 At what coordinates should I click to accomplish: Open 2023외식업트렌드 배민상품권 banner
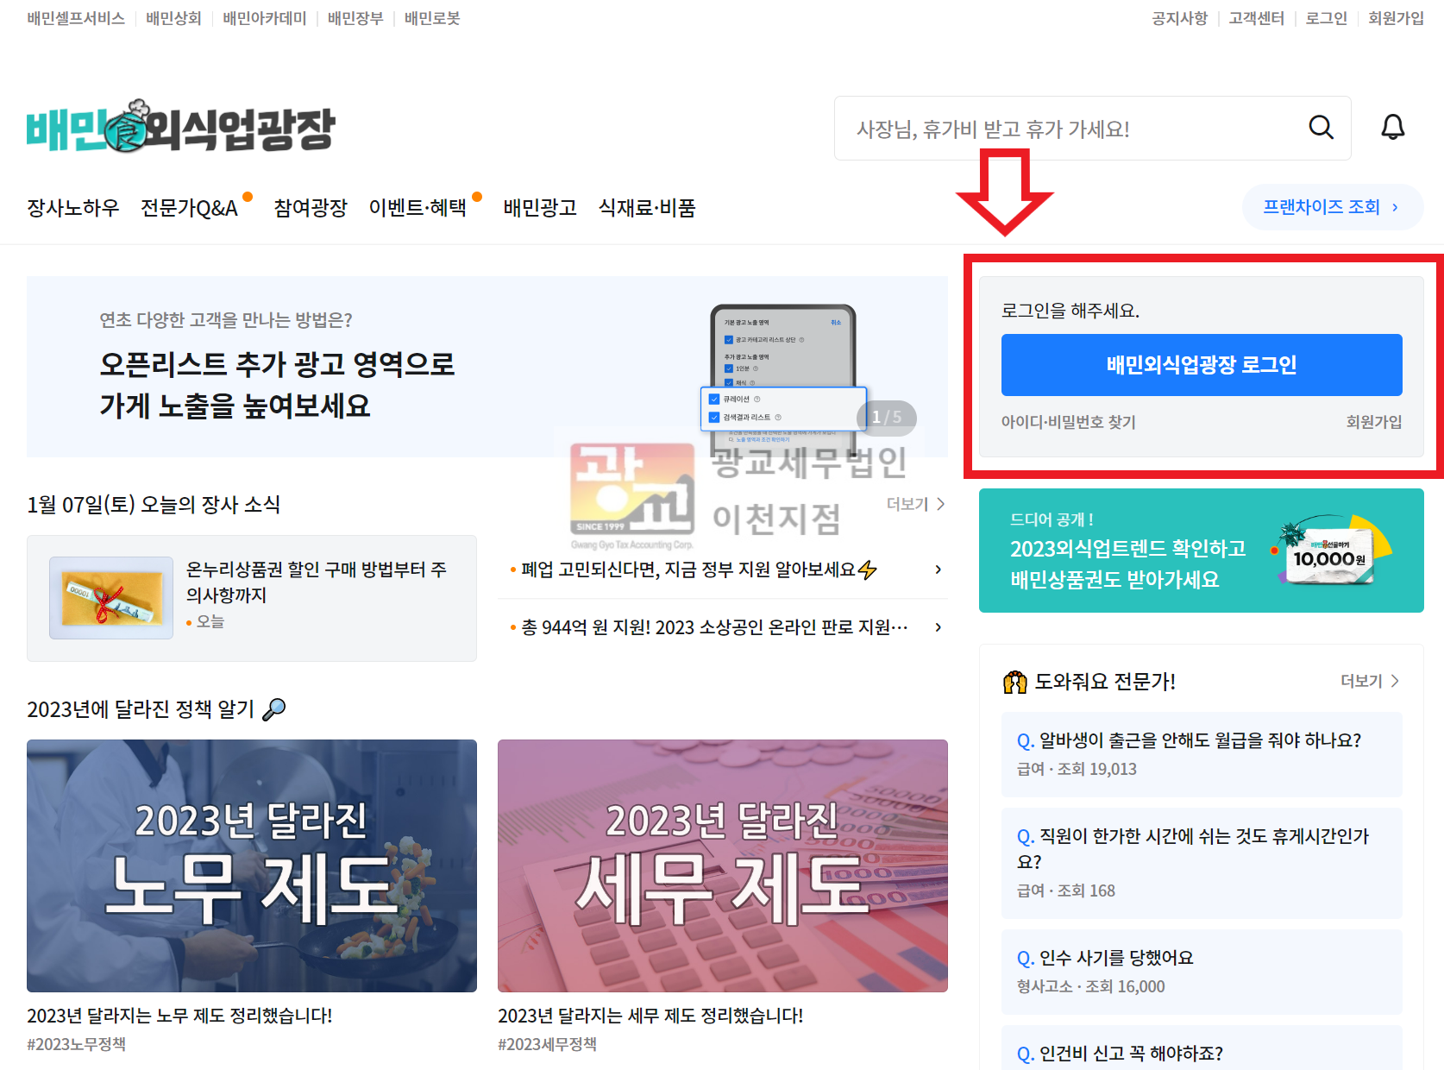coord(1202,551)
